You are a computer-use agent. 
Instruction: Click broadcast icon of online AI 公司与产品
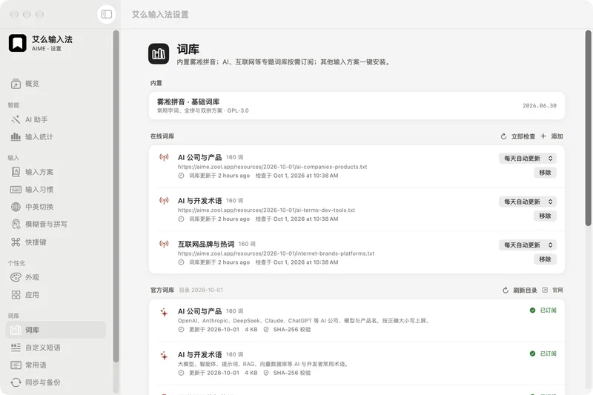pos(164,157)
